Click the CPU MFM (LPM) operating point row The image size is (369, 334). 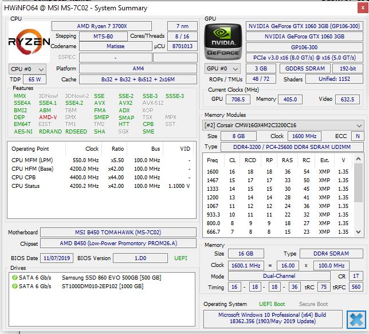pyautogui.click(x=101, y=160)
